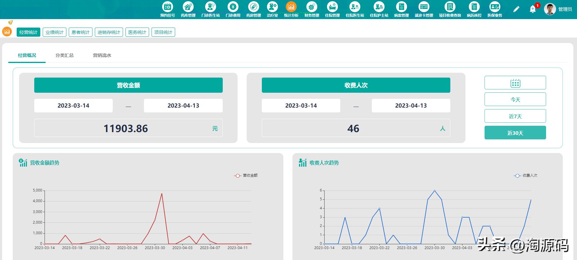Click the 患者统计 button
Image resolution: width=577 pixels, height=260 pixels.
80,32
